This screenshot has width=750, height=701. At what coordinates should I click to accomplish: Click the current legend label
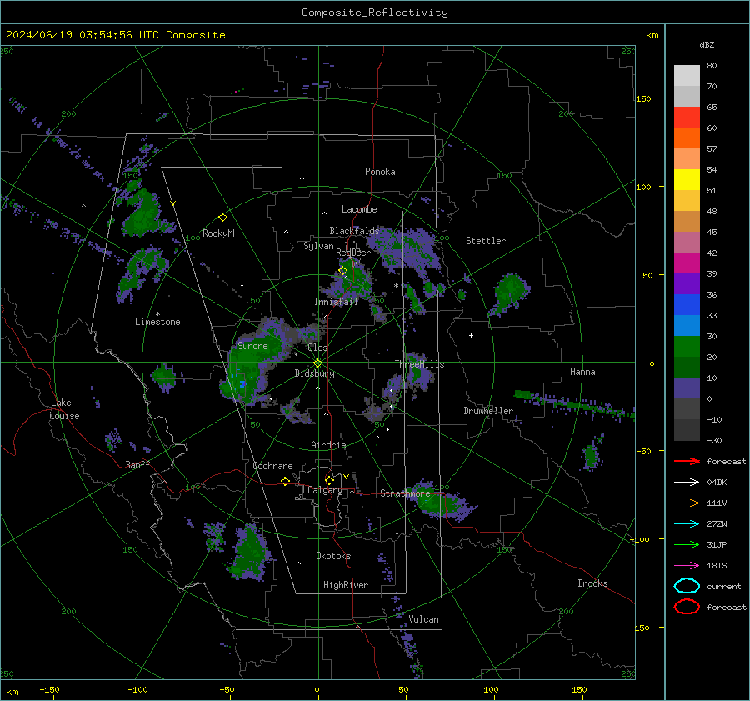(x=724, y=586)
